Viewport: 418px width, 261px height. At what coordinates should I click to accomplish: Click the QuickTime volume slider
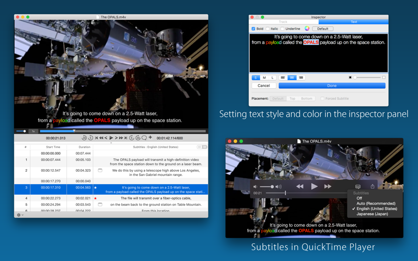pyautogui.click(x=267, y=186)
